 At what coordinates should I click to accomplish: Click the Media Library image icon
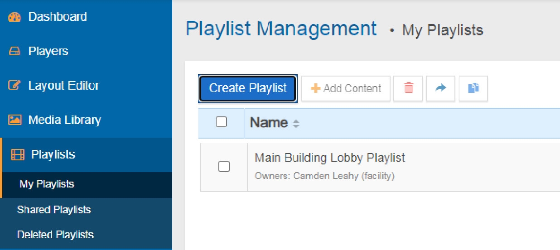tap(14, 120)
